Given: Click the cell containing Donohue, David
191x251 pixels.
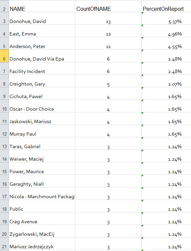Looking at the screenshot, I should (x=42, y=18).
